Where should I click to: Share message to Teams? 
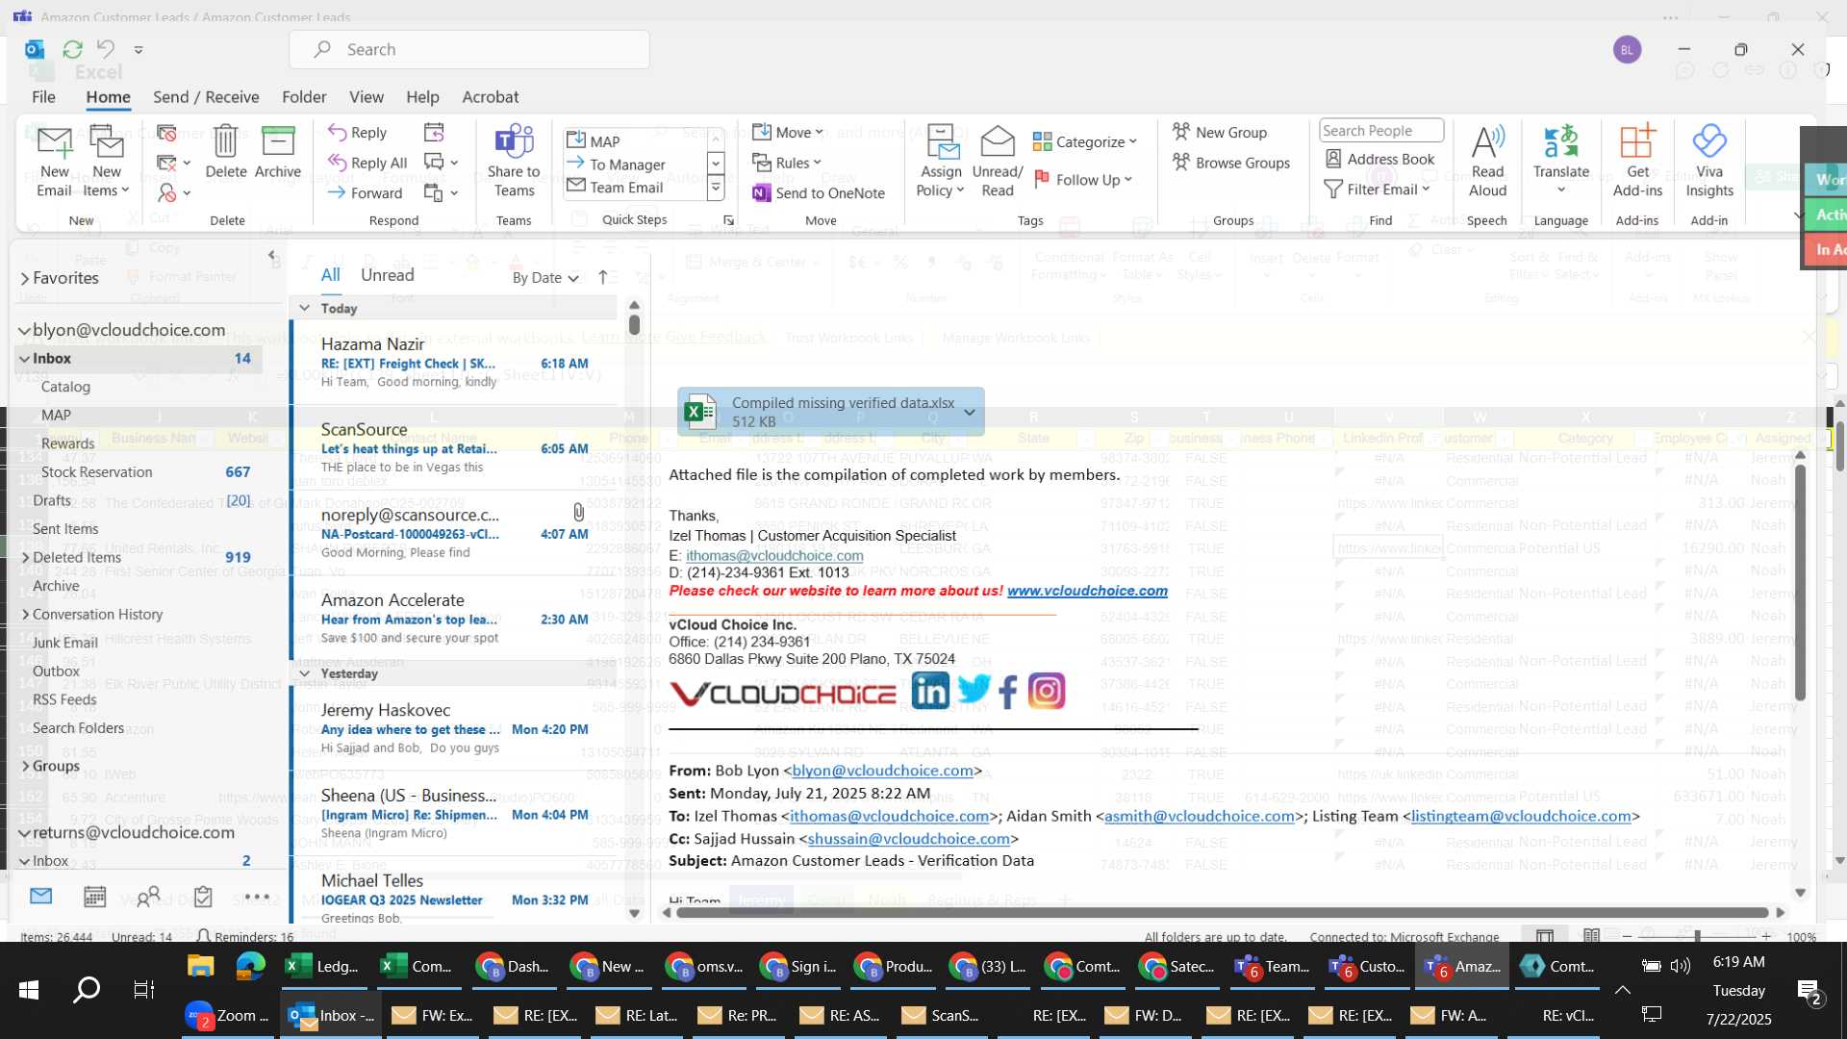pos(514,161)
